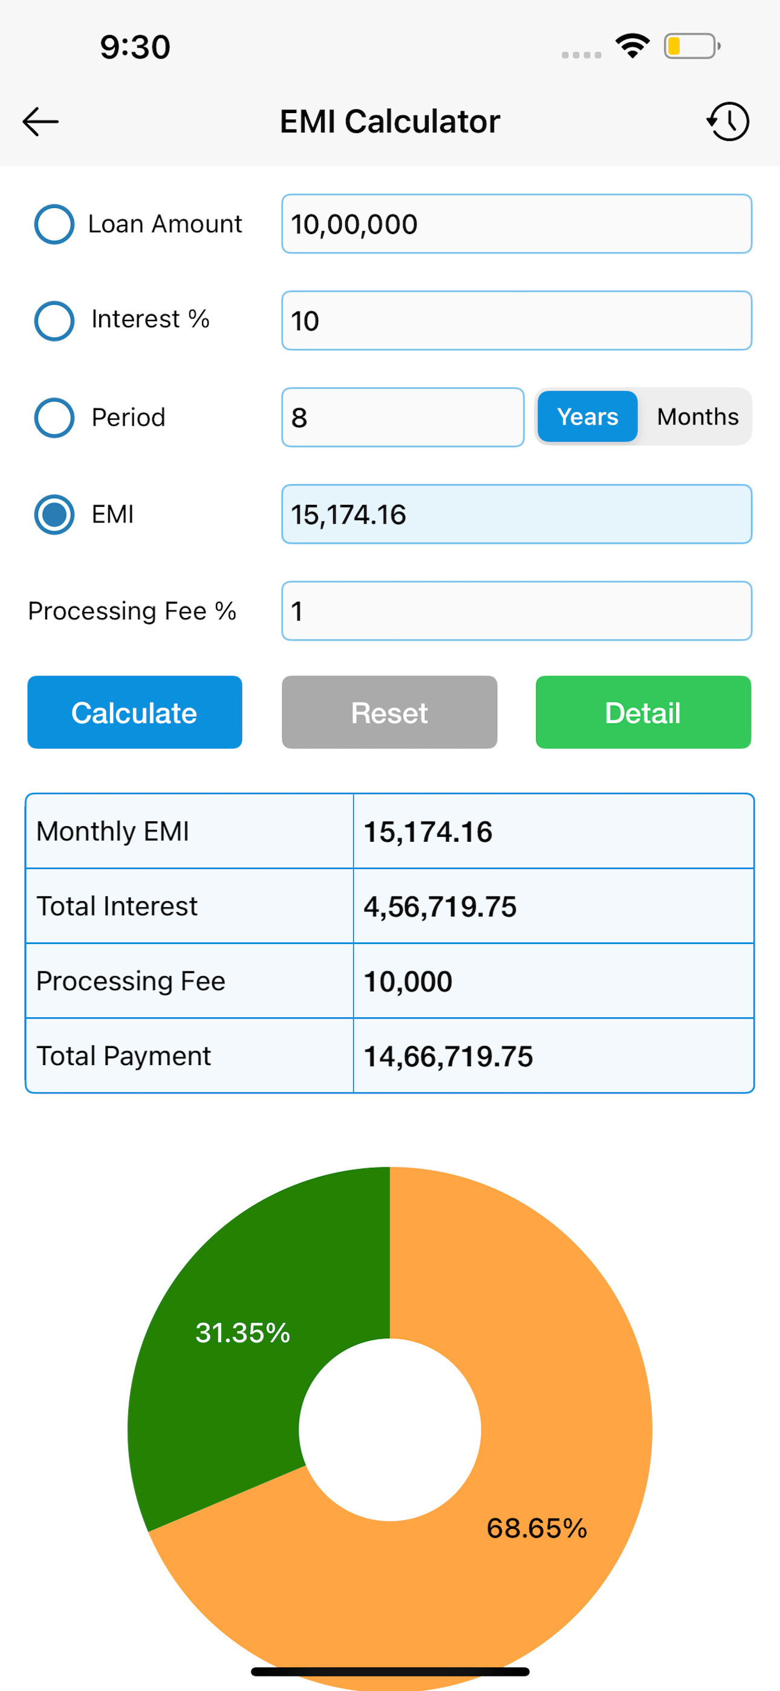
Task: Tap the Period label text
Action: [x=129, y=417]
